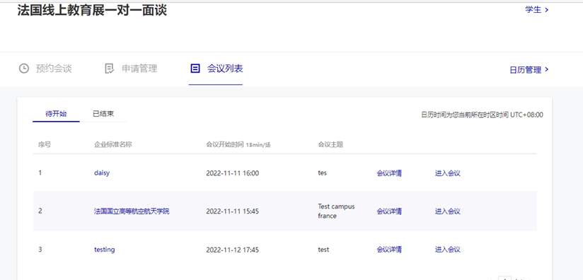Screen dimensions: 583x280
Task: Open the daisy company link
Action: click(x=102, y=173)
